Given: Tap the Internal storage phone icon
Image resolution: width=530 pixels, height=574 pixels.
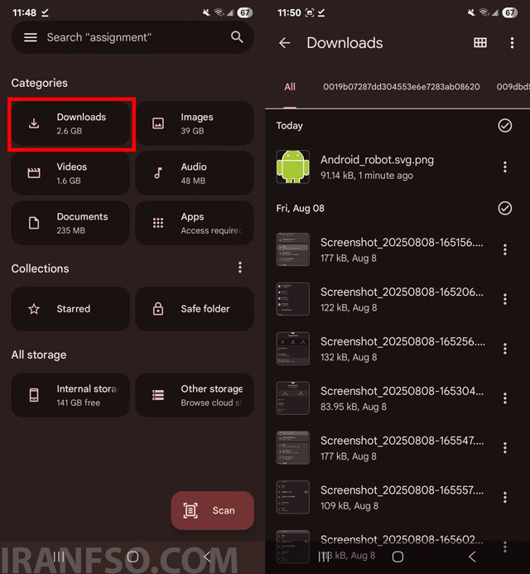Looking at the screenshot, I should coord(34,395).
